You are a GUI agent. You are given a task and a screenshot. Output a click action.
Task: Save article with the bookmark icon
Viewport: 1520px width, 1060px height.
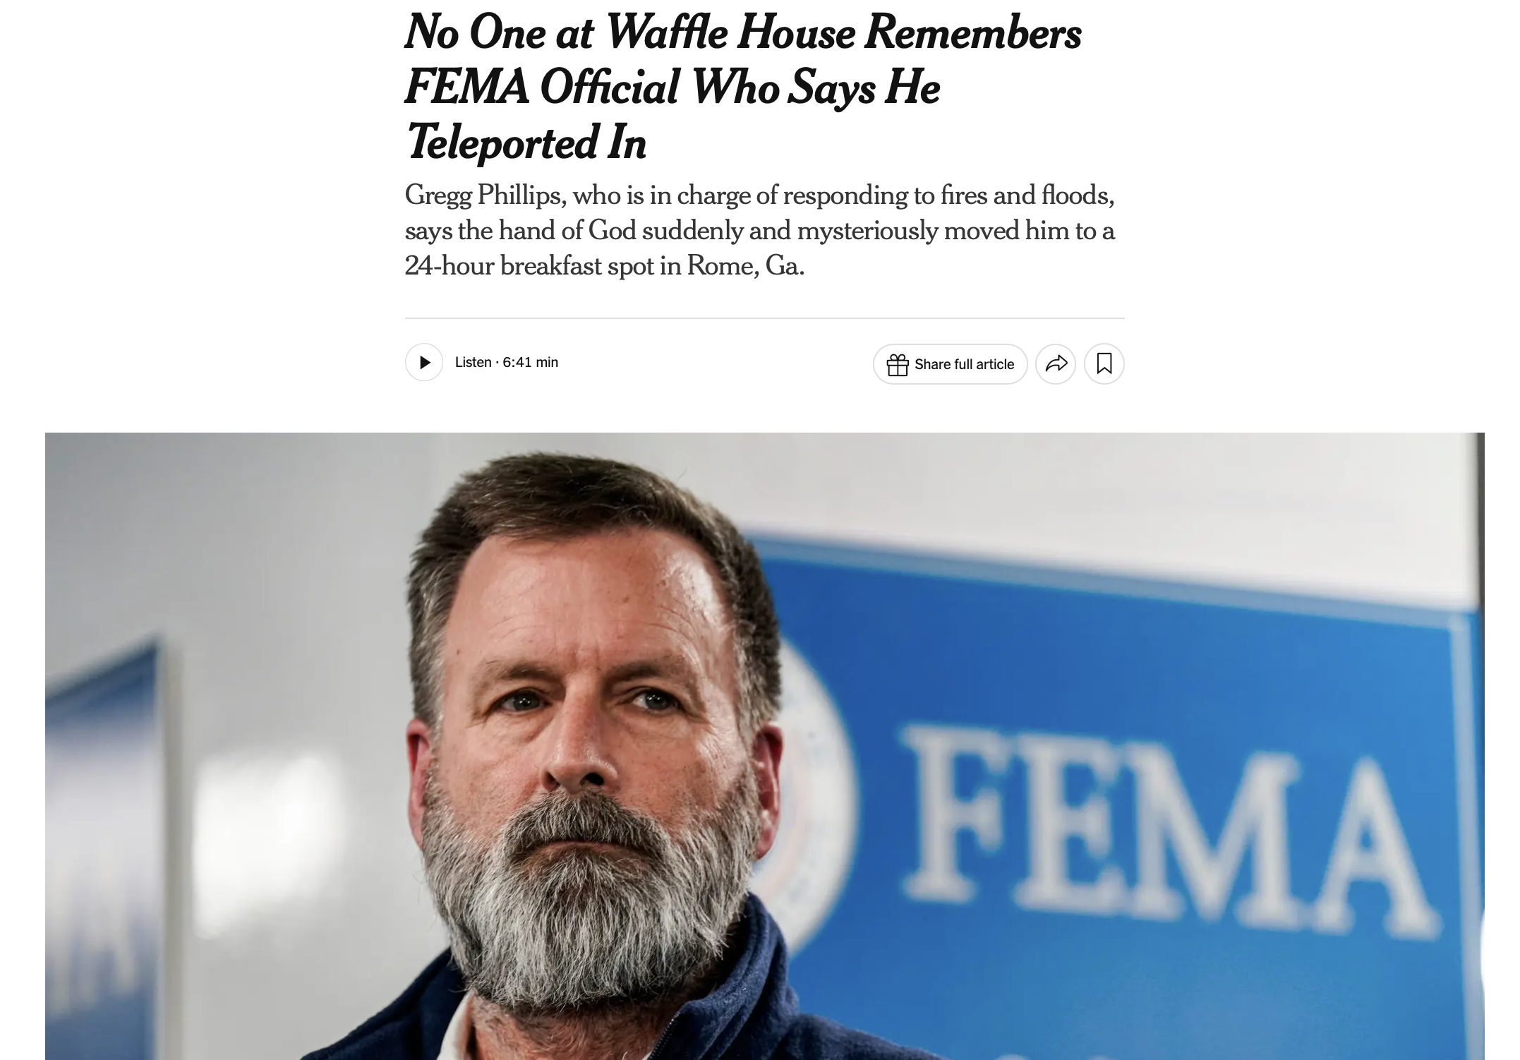(x=1104, y=364)
